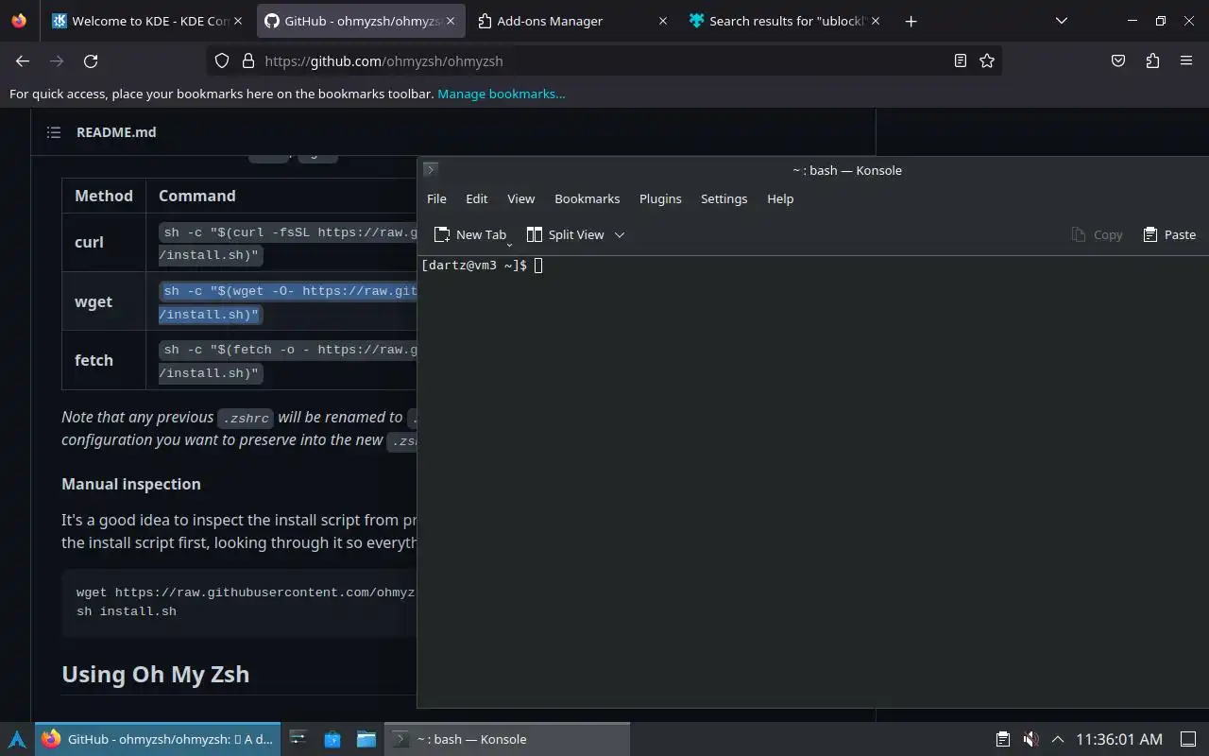The image size is (1209, 756).
Task: Reload the GitHub page
Action: click(91, 60)
